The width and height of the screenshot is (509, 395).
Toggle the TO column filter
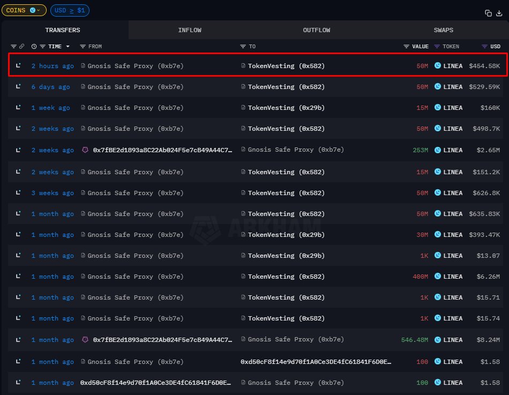[x=243, y=47]
